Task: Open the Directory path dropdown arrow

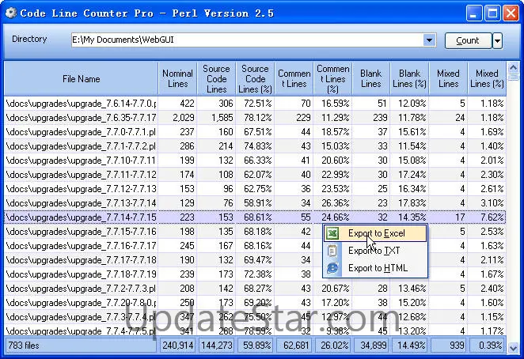Action: [x=429, y=40]
